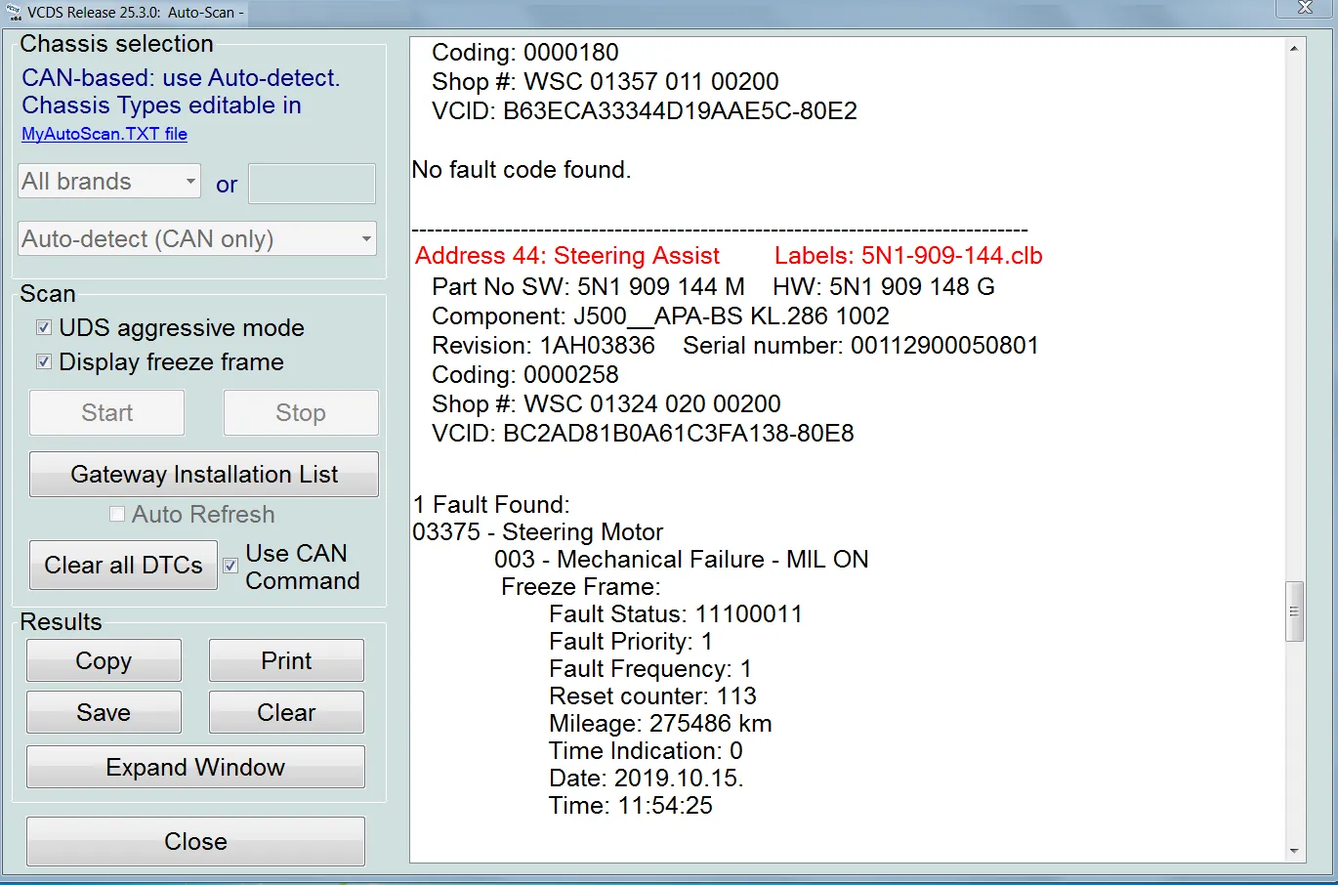This screenshot has height=885, width=1338.
Task: Click the Start scan button
Action: coord(106,413)
